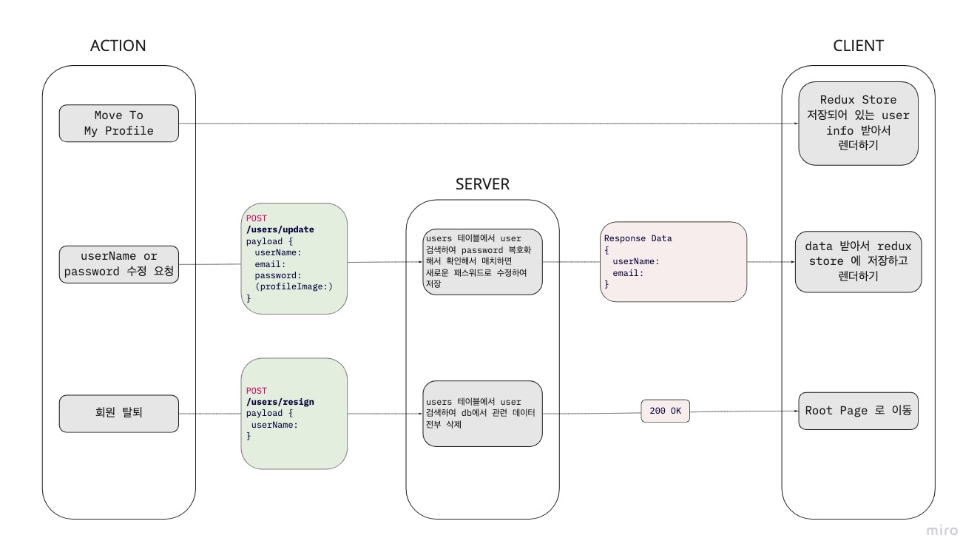Click the '/users/update' endpoint text
The image size is (980, 558).
[280, 229]
